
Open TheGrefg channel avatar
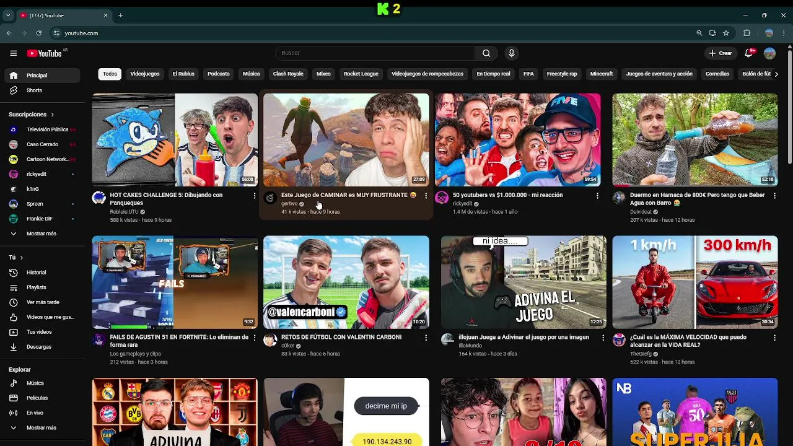coord(619,339)
